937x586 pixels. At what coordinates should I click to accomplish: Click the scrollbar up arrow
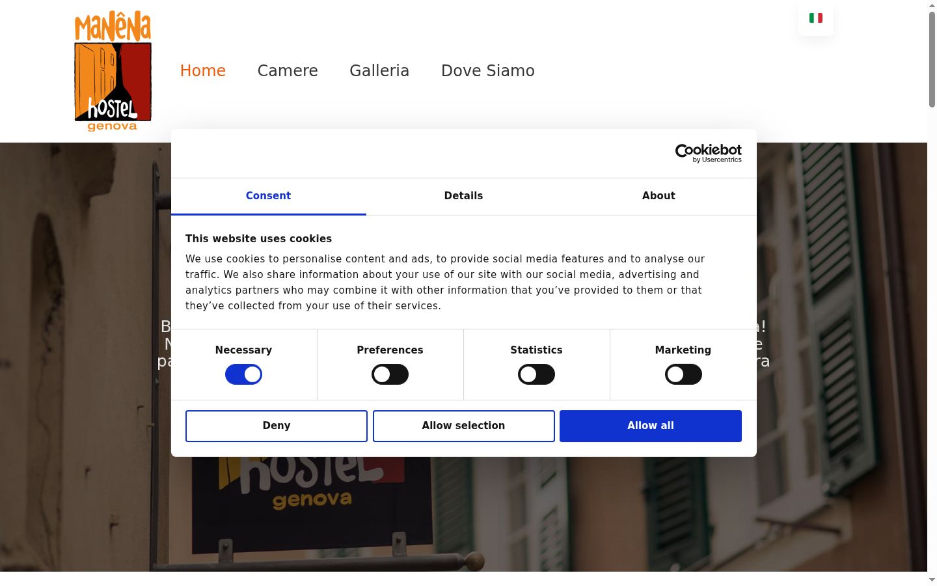point(932,5)
